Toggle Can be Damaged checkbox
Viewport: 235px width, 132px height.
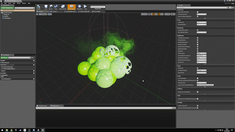[198, 78]
